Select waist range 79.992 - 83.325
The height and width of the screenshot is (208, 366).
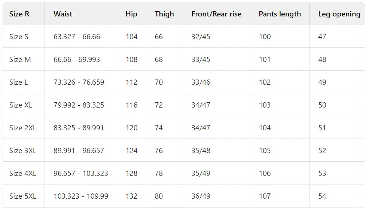[x=79, y=105]
